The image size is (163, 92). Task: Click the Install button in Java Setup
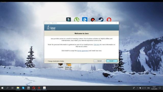tap(112, 61)
